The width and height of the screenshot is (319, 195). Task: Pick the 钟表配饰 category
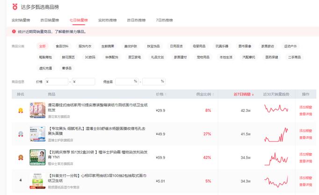[x=112, y=57]
